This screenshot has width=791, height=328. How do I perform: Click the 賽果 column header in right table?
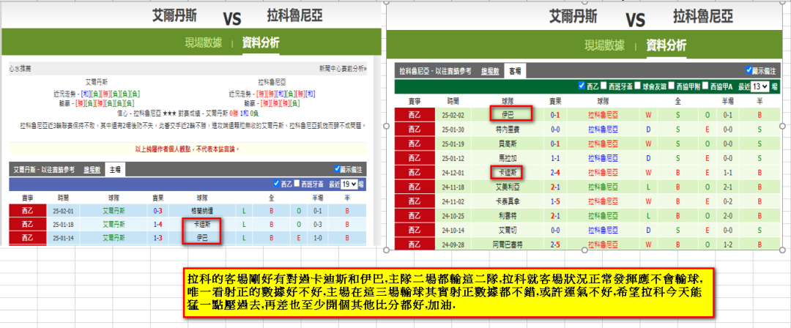pyautogui.click(x=555, y=101)
